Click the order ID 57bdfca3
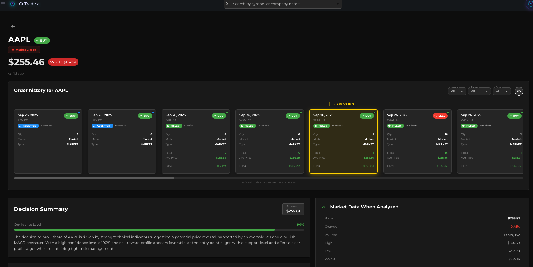This screenshot has width=533, height=267. (189, 126)
